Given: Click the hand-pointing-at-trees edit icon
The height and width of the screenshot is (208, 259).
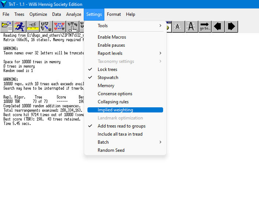Looking at the screenshot, I should click(x=73, y=26).
